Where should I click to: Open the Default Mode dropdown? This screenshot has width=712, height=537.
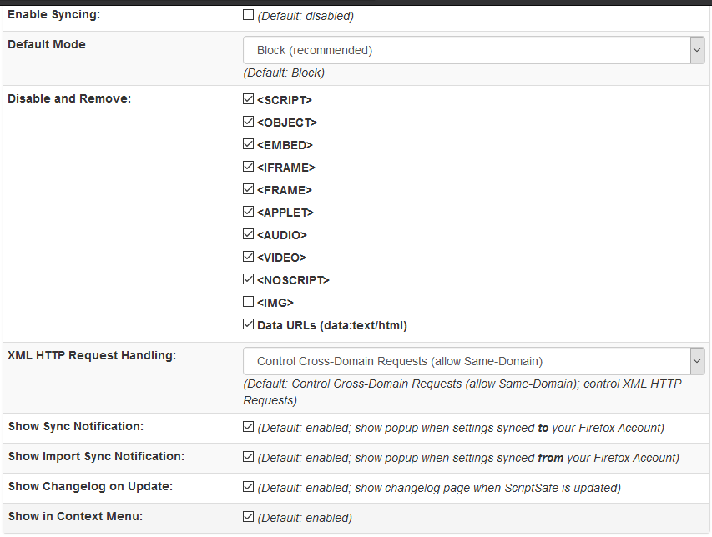click(473, 50)
